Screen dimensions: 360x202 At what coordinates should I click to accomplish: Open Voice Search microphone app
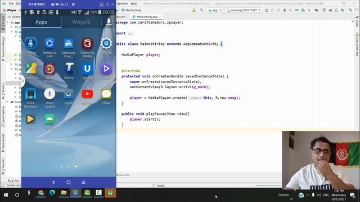[x=49, y=94]
